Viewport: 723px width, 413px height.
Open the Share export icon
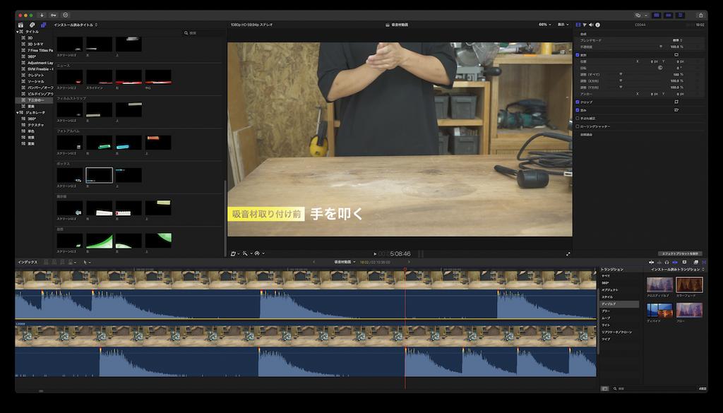coord(700,16)
